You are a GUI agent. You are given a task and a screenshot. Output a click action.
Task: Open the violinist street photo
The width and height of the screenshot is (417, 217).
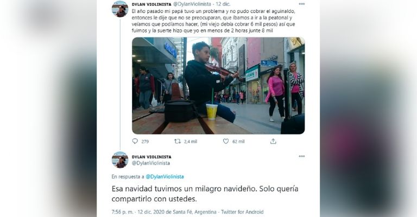pos(218,86)
